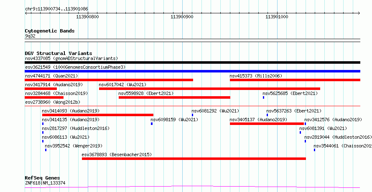
Task: Click the nsv5625685 (Ebert2021) label
Action: (x=290, y=93)
